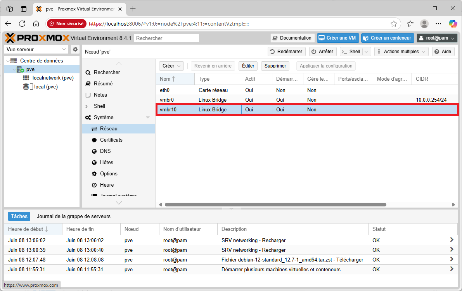
Task: Click the Éditer button
Action: point(248,66)
